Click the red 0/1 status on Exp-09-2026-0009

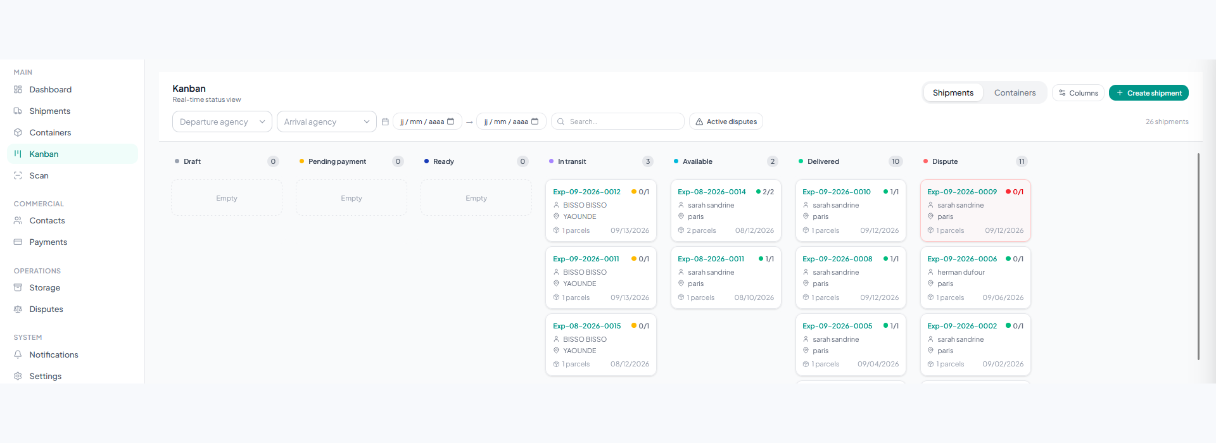click(x=1015, y=192)
